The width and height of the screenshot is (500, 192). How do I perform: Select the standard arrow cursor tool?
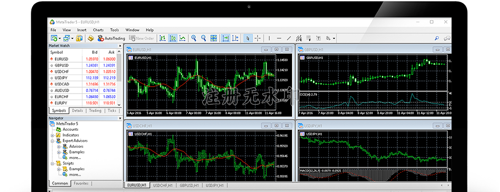pyautogui.click(x=248, y=38)
